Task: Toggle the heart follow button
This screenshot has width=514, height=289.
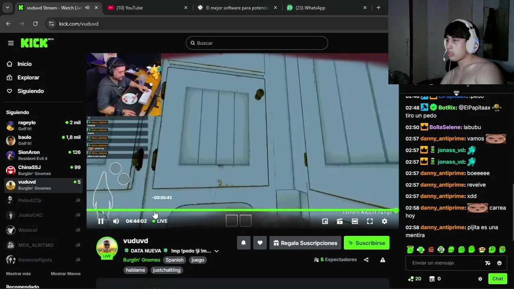Action: 260,243
